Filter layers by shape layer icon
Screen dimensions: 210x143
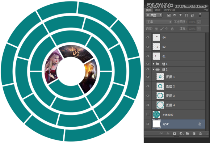(x=186, y=15)
